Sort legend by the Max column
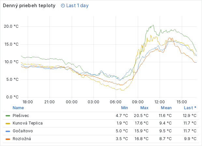The height and width of the screenshot is (146, 202). [x=144, y=108]
